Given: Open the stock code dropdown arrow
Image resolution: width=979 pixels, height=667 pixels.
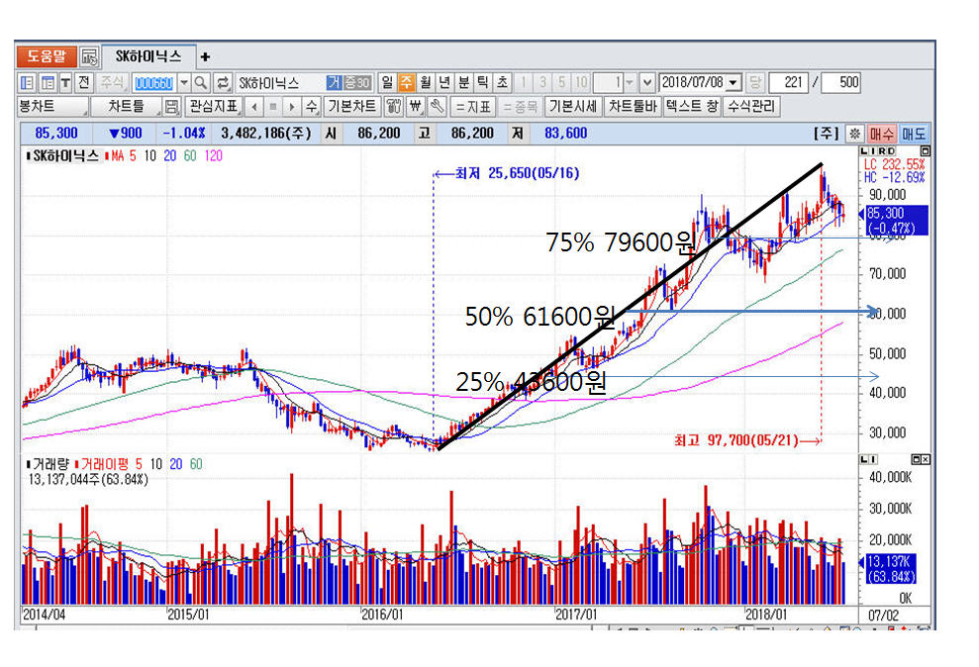Looking at the screenshot, I should click(183, 83).
